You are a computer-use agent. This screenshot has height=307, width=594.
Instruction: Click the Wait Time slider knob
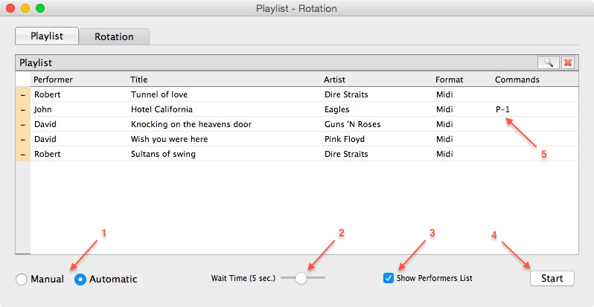tap(301, 278)
